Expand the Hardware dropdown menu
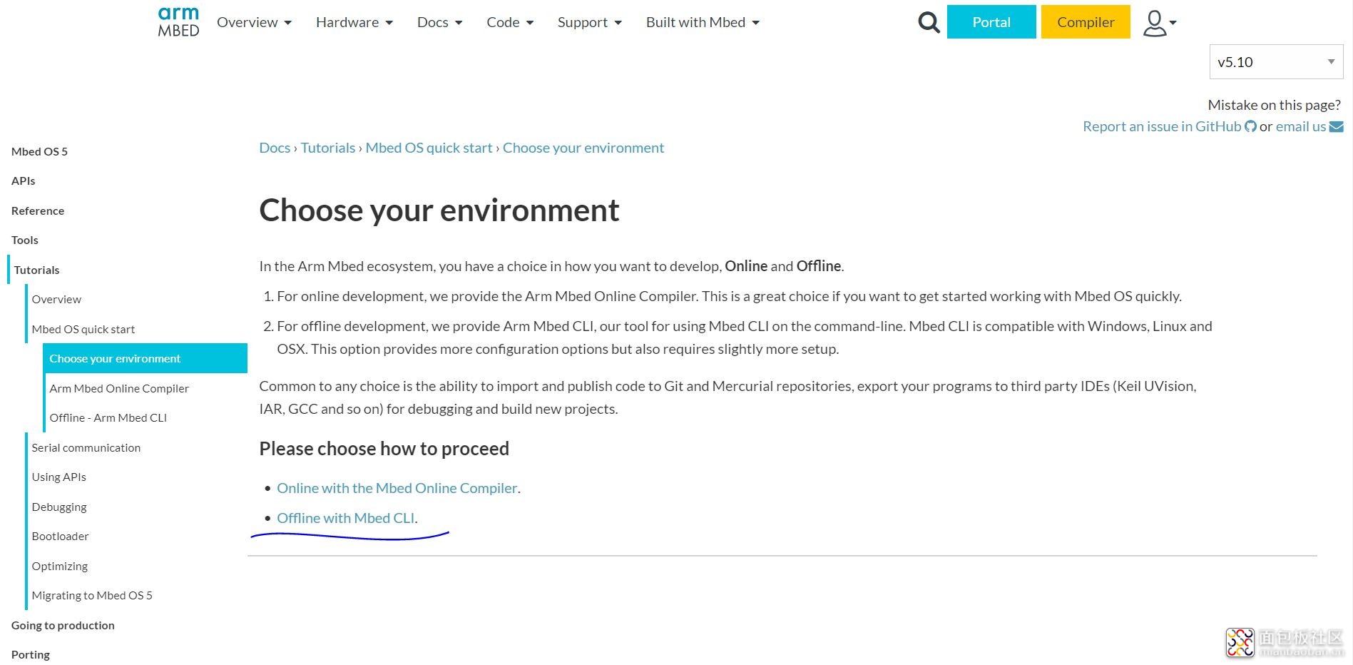This screenshot has height=665, width=1353. point(354,22)
